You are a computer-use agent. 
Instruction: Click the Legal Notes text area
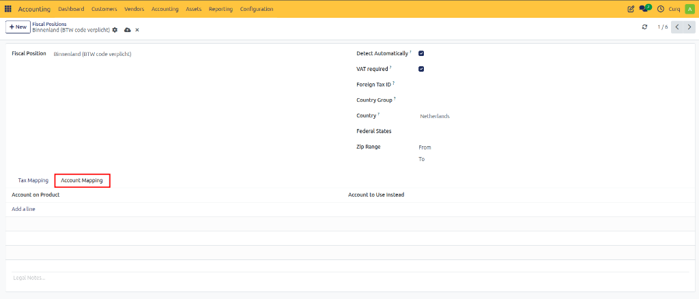pyautogui.click(x=350, y=278)
